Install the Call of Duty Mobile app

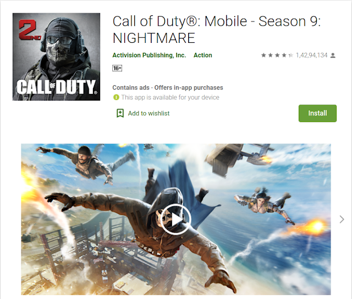[x=317, y=113]
